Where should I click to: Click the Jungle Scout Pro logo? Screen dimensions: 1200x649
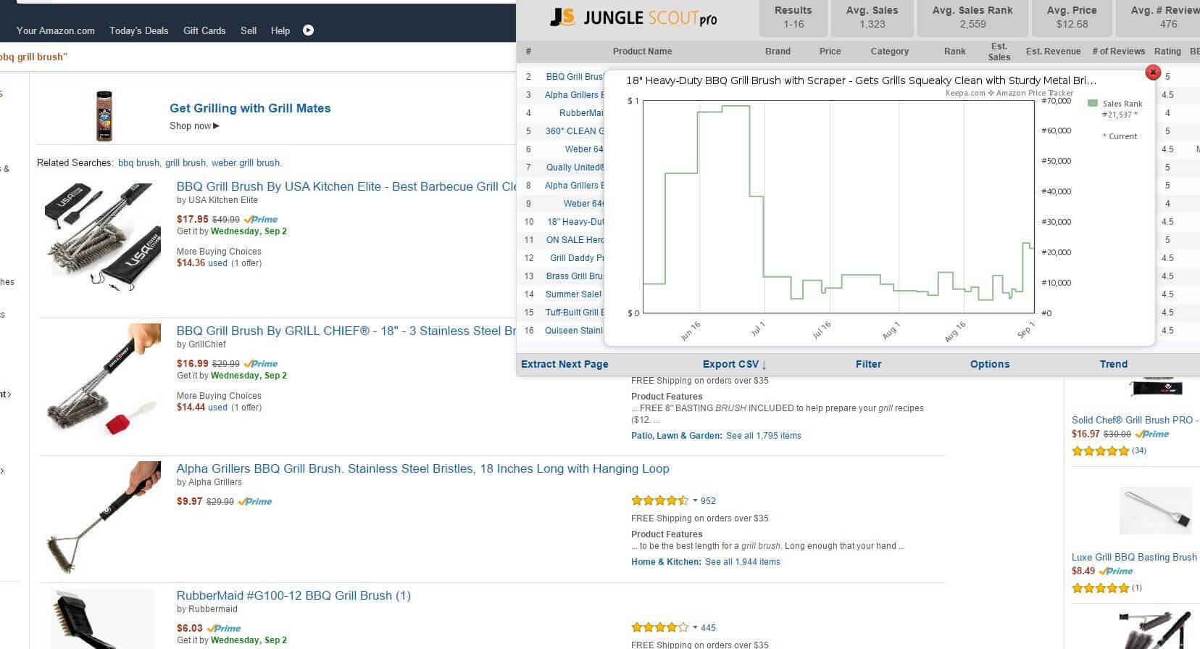click(633, 17)
